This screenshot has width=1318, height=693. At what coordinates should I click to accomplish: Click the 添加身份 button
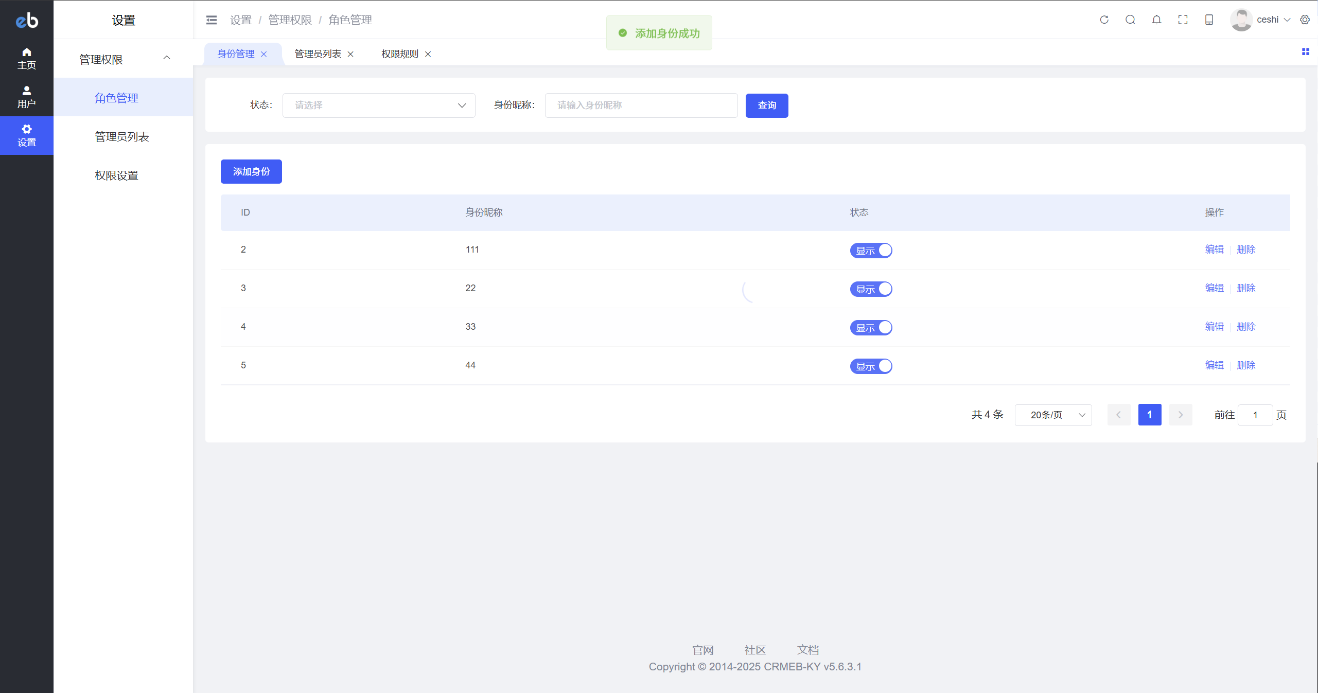coord(251,171)
